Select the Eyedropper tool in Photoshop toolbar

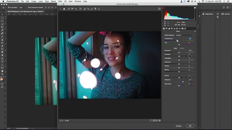[2, 30]
